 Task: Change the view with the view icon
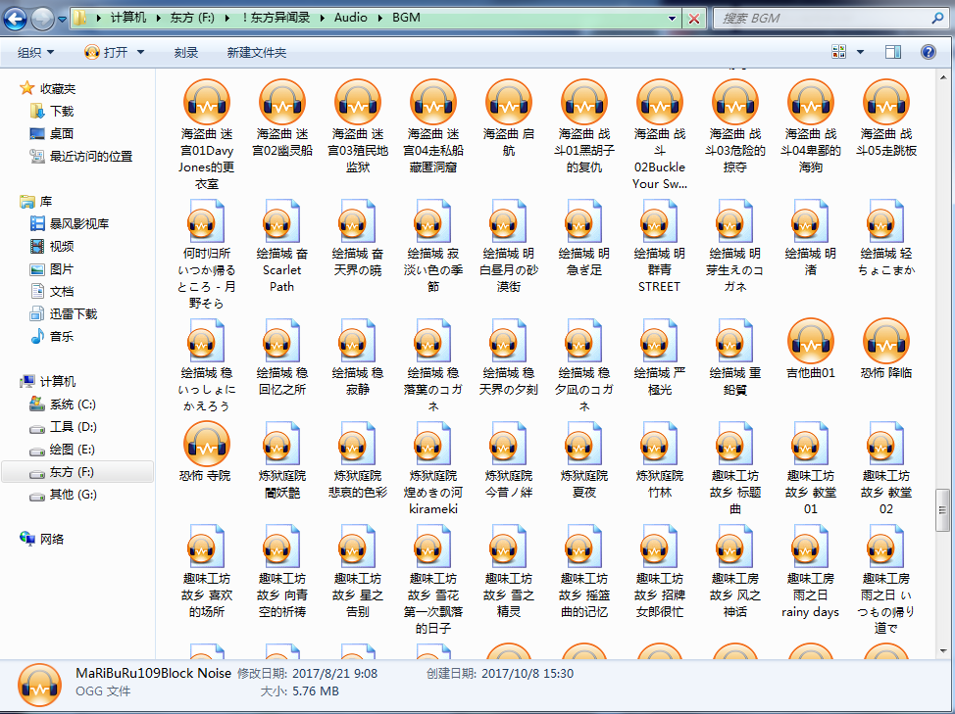838,52
